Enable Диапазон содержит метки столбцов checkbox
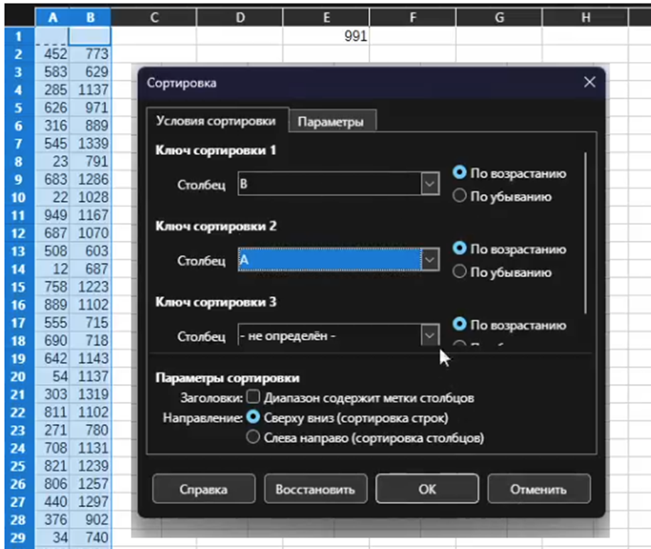651x549 pixels. (253, 398)
